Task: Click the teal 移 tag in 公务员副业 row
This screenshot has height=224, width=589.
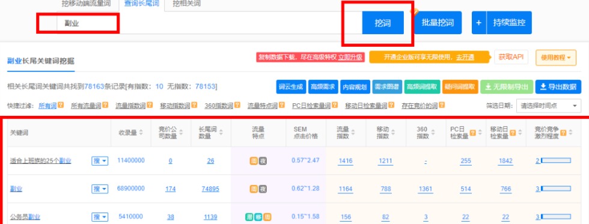Action: 258,217
